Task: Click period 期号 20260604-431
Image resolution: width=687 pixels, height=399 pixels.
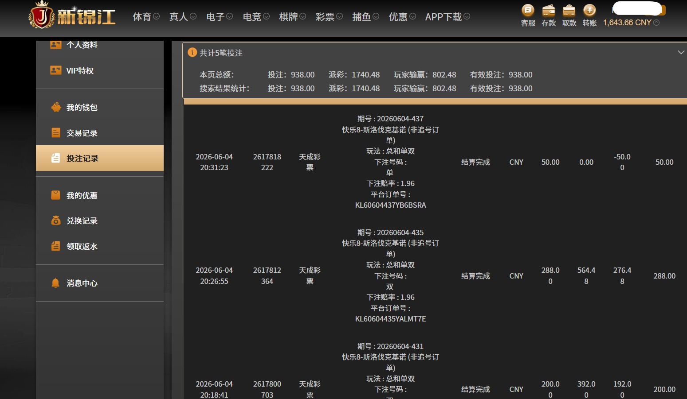Action: click(x=391, y=346)
